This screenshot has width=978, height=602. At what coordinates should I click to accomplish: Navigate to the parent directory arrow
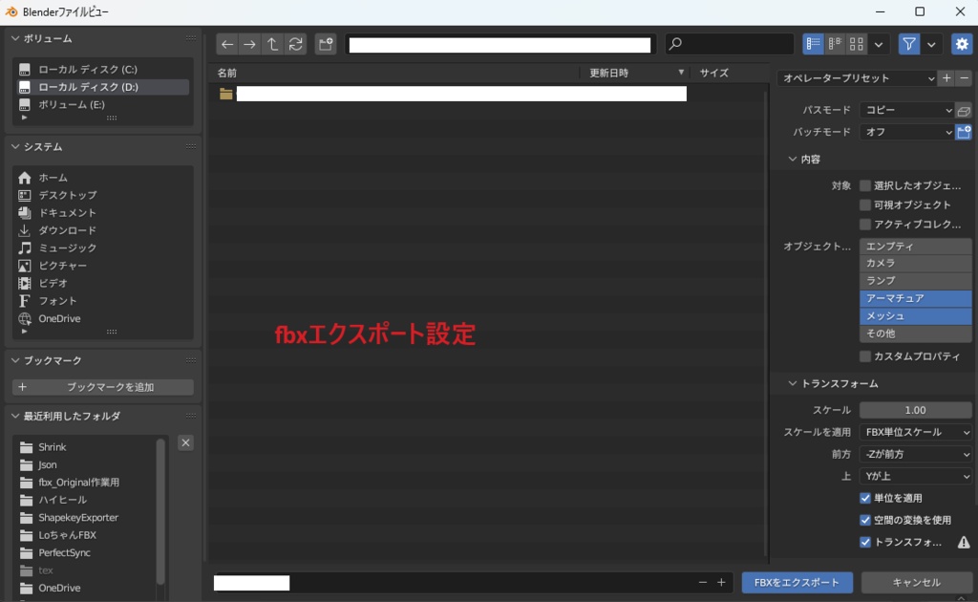pos(272,43)
